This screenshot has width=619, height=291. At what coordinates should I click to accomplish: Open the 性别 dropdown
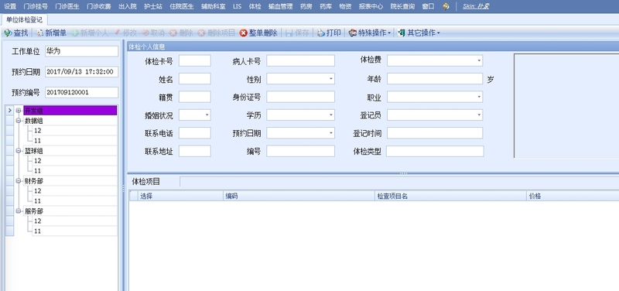331,79
